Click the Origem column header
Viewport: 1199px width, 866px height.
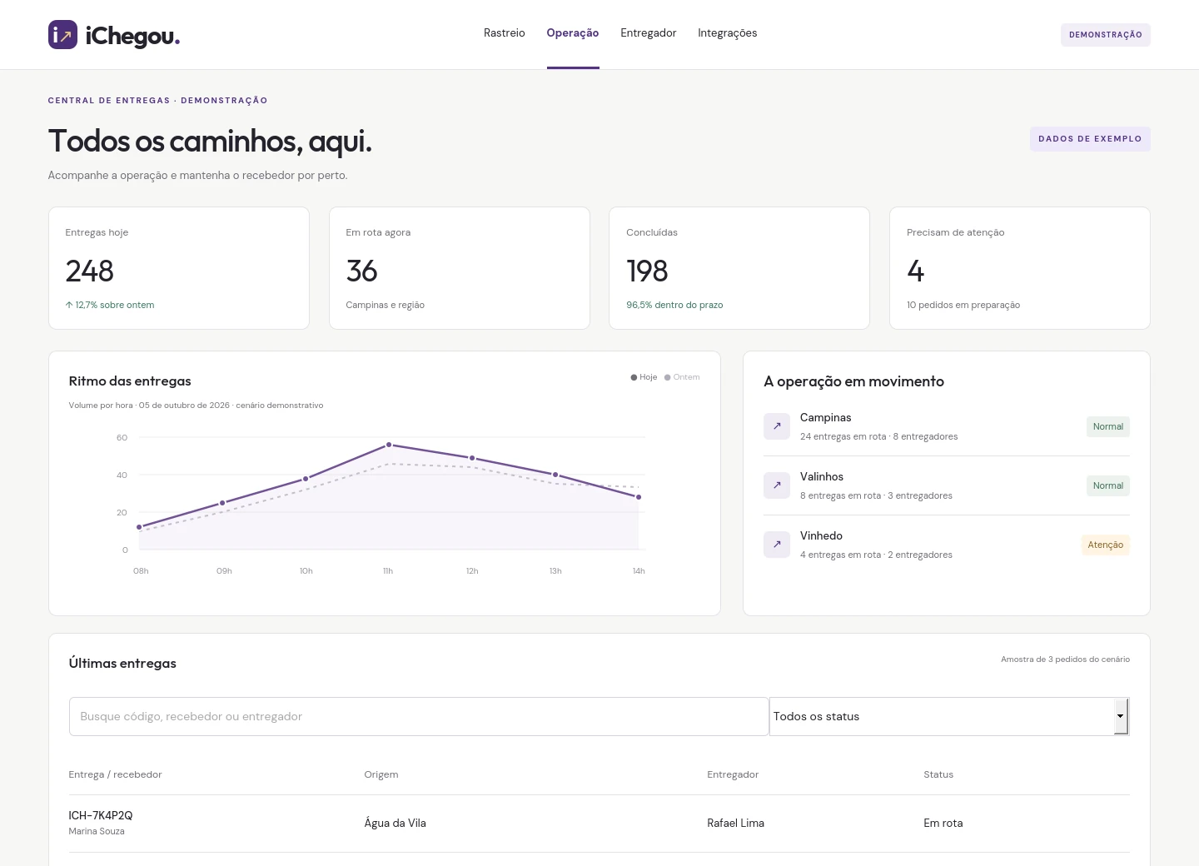coord(381,774)
